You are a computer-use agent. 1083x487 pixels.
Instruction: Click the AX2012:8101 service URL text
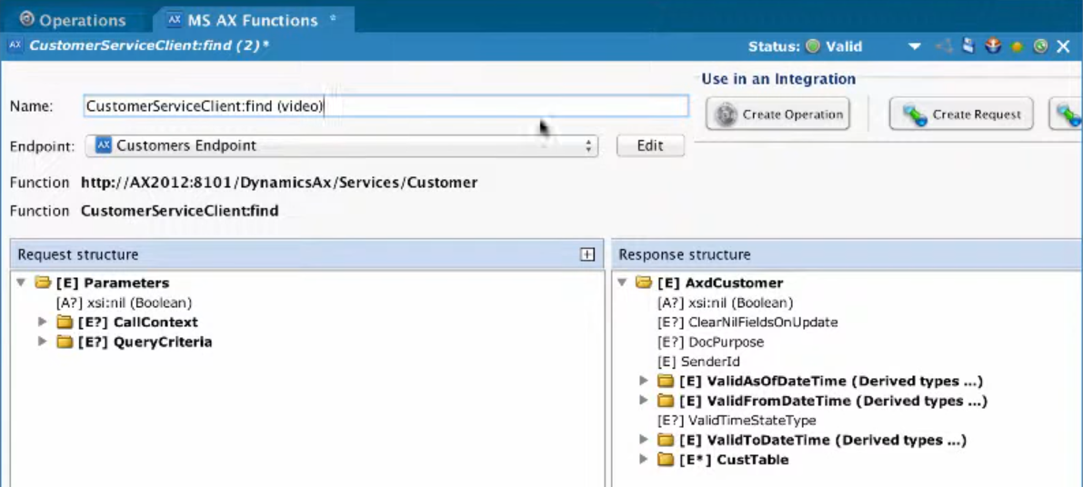(279, 183)
